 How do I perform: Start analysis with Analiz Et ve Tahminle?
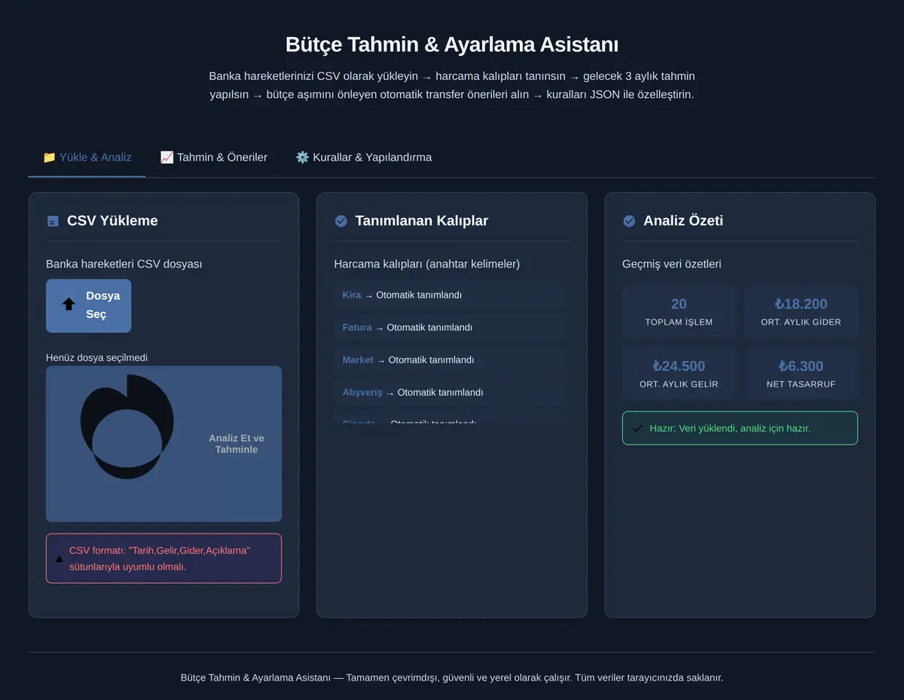[163, 444]
